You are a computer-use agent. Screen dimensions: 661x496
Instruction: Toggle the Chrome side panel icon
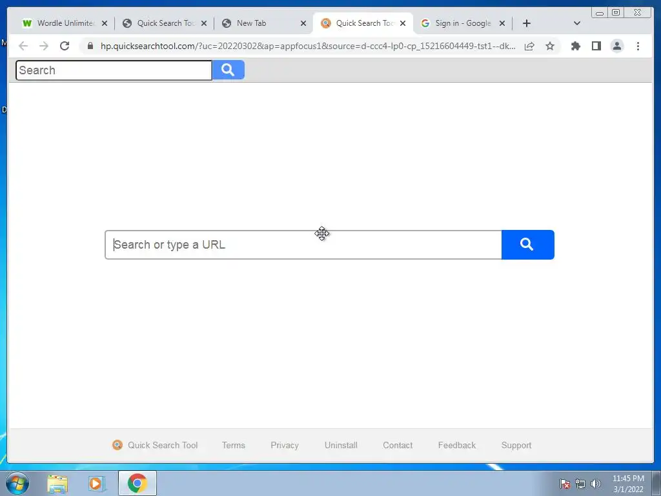coord(596,46)
